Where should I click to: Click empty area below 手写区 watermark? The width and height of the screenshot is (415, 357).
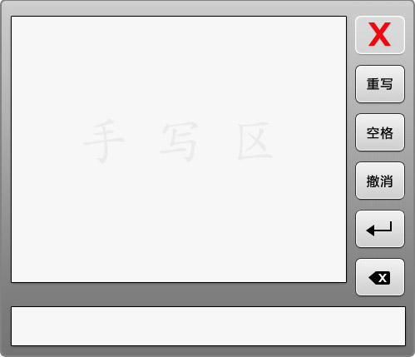click(x=179, y=222)
